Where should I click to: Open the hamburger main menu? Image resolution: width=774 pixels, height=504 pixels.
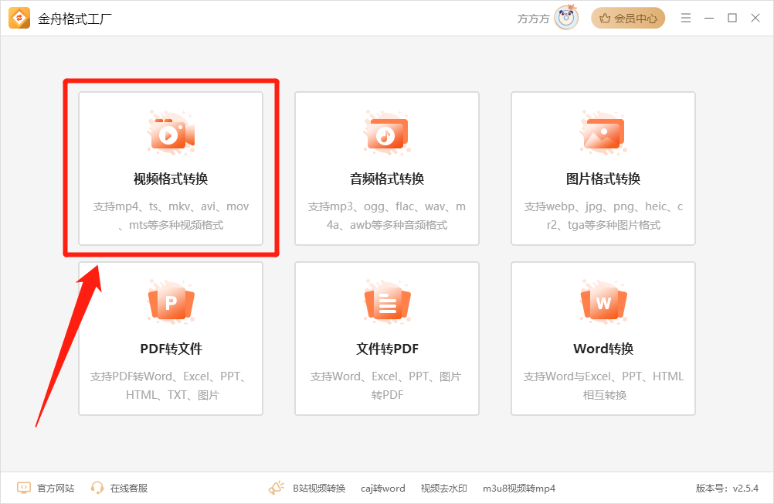coord(685,18)
